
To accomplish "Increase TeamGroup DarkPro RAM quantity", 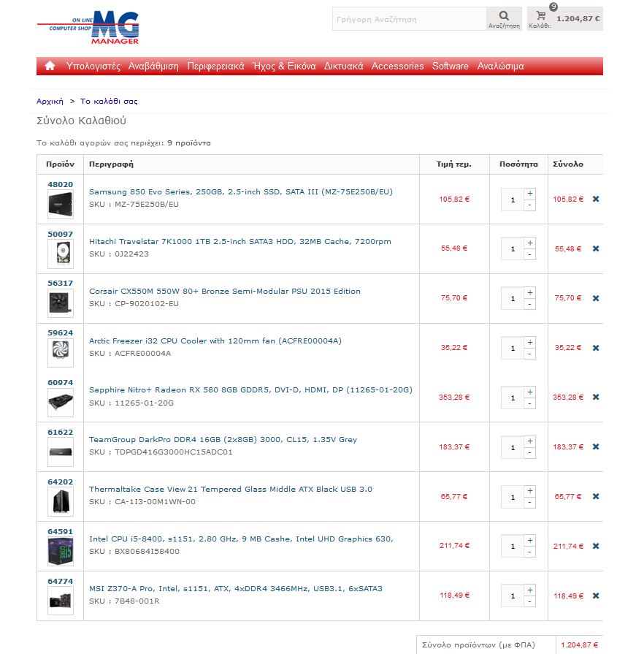I will coord(529,441).
